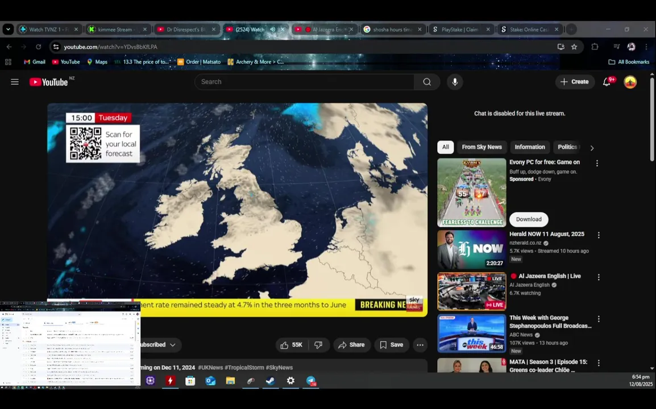Dislike the video with thumbs-down
The width and height of the screenshot is (656, 409).
tap(319, 345)
